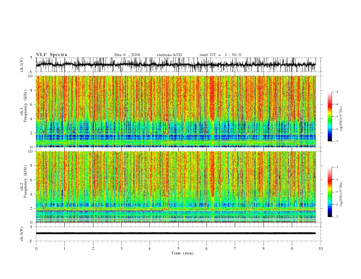Viewport: 361px width, 279px height.
Task: Click time axis tick label "9"
Action: [x=292, y=248]
